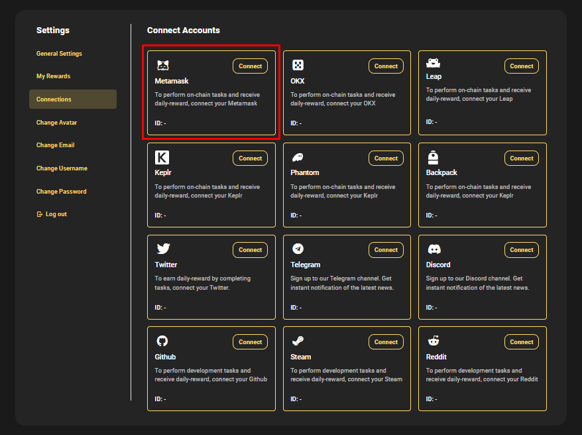Screen dimensions: 582x435
Task: Connect your Discord account
Action: point(522,250)
